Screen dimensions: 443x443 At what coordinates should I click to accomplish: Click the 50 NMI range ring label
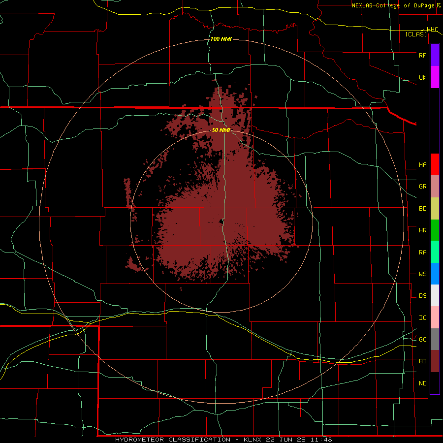pos(221,130)
